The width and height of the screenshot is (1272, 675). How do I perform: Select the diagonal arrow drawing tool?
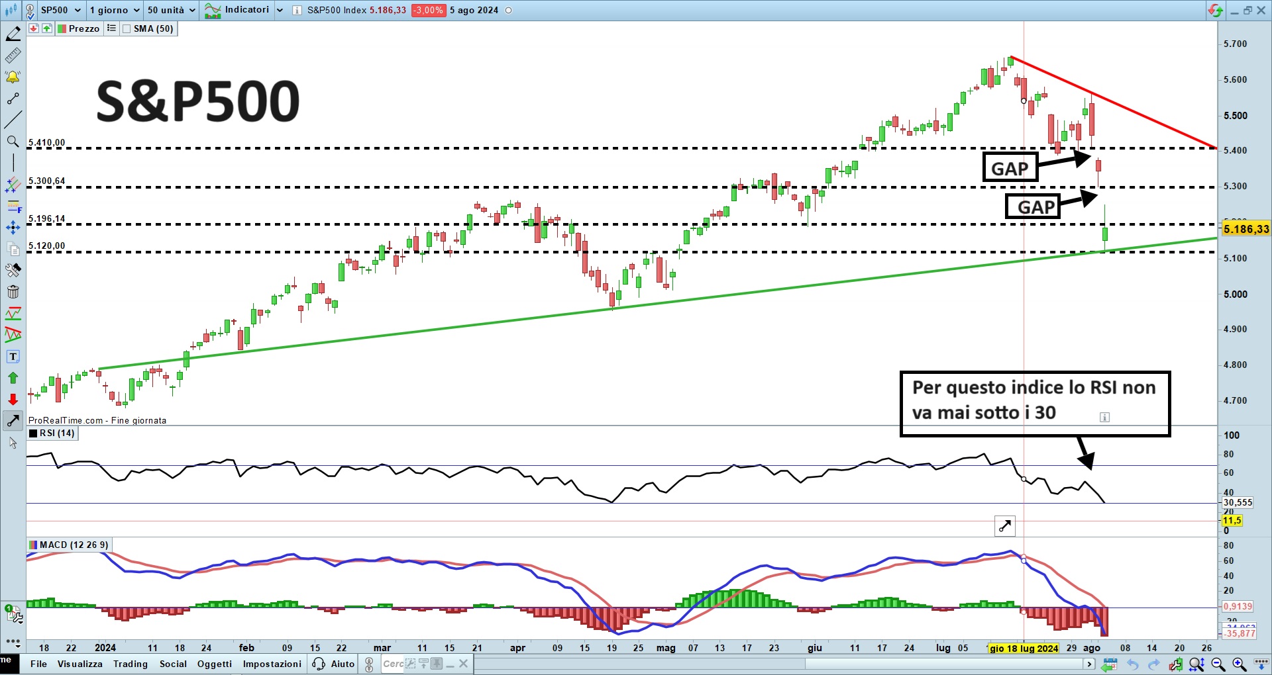click(x=13, y=421)
